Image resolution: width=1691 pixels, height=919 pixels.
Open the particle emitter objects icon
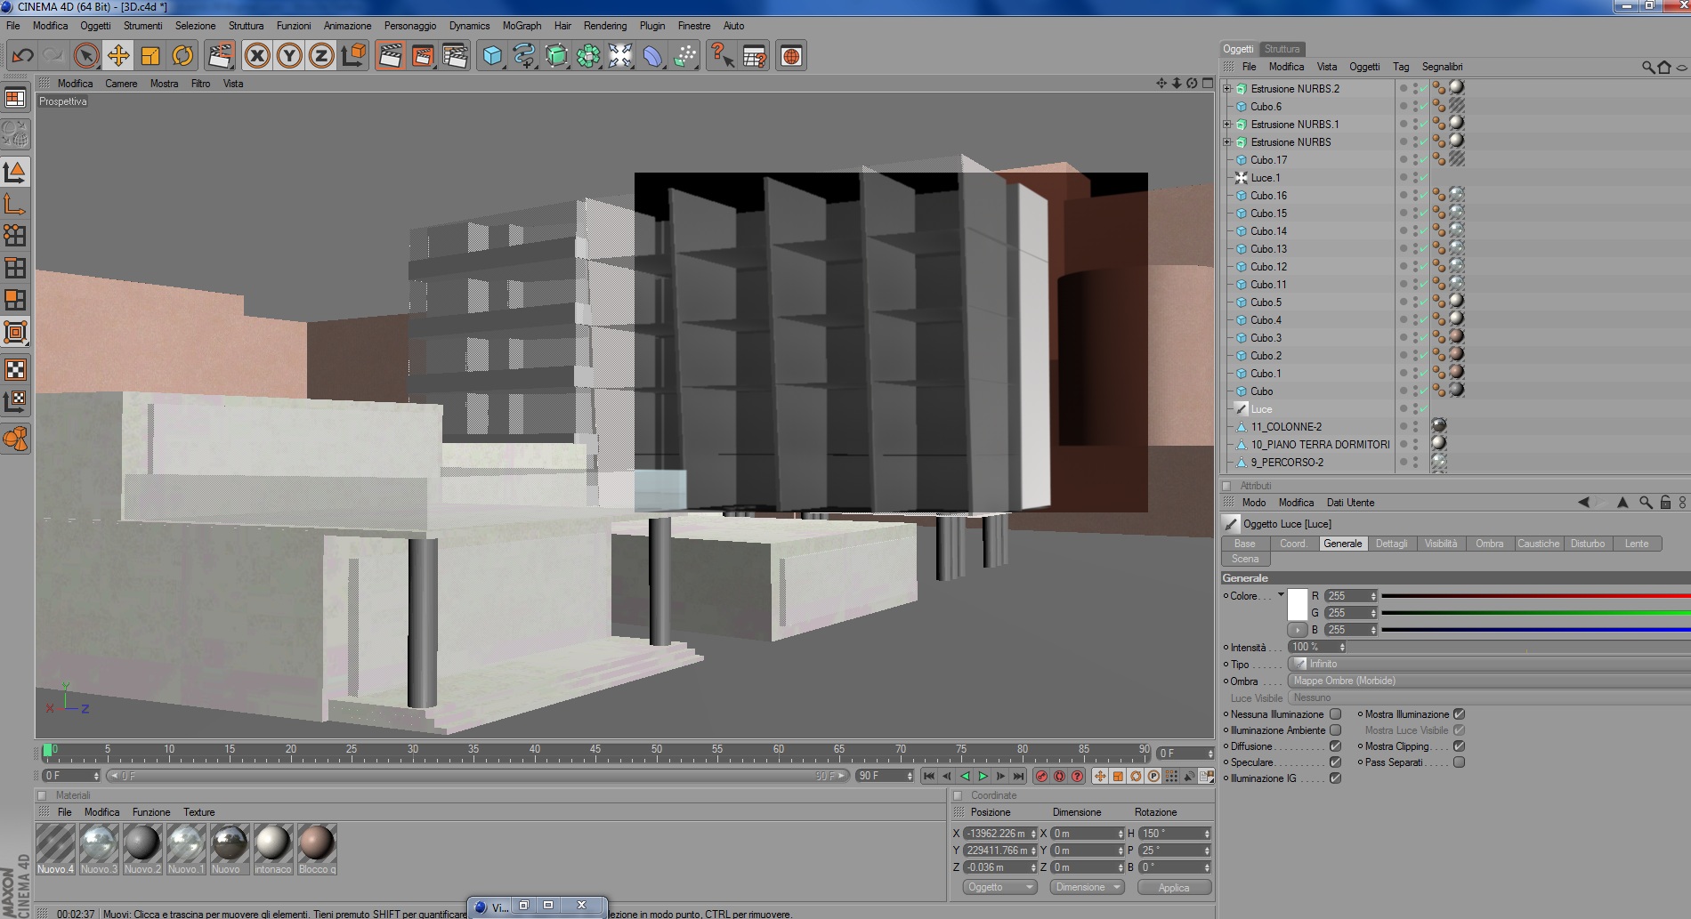coord(684,56)
